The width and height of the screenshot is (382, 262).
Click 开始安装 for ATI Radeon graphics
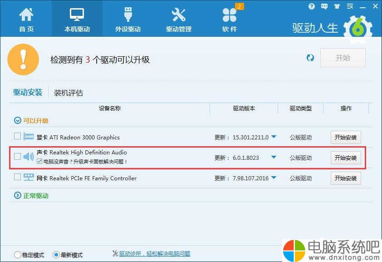tap(346, 137)
